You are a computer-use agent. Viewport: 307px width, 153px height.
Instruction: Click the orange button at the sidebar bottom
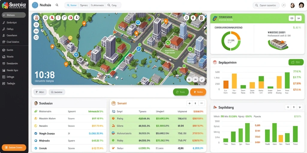click(14, 148)
